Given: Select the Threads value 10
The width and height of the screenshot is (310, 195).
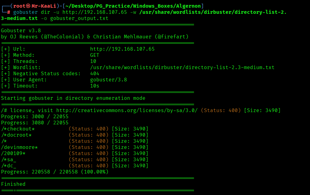Looking at the screenshot, I should (93, 61).
